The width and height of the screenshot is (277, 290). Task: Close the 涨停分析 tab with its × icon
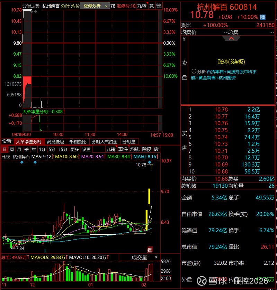coord(106,6)
